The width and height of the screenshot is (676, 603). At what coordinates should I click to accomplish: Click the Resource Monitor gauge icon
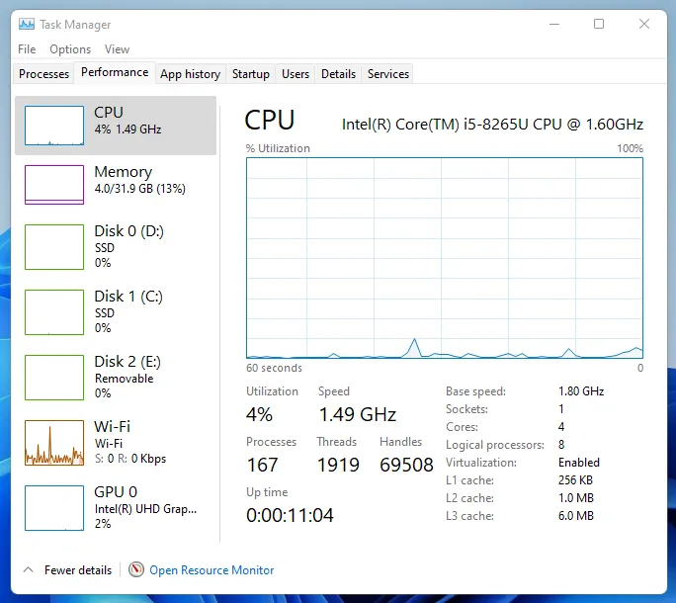pyautogui.click(x=136, y=569)
